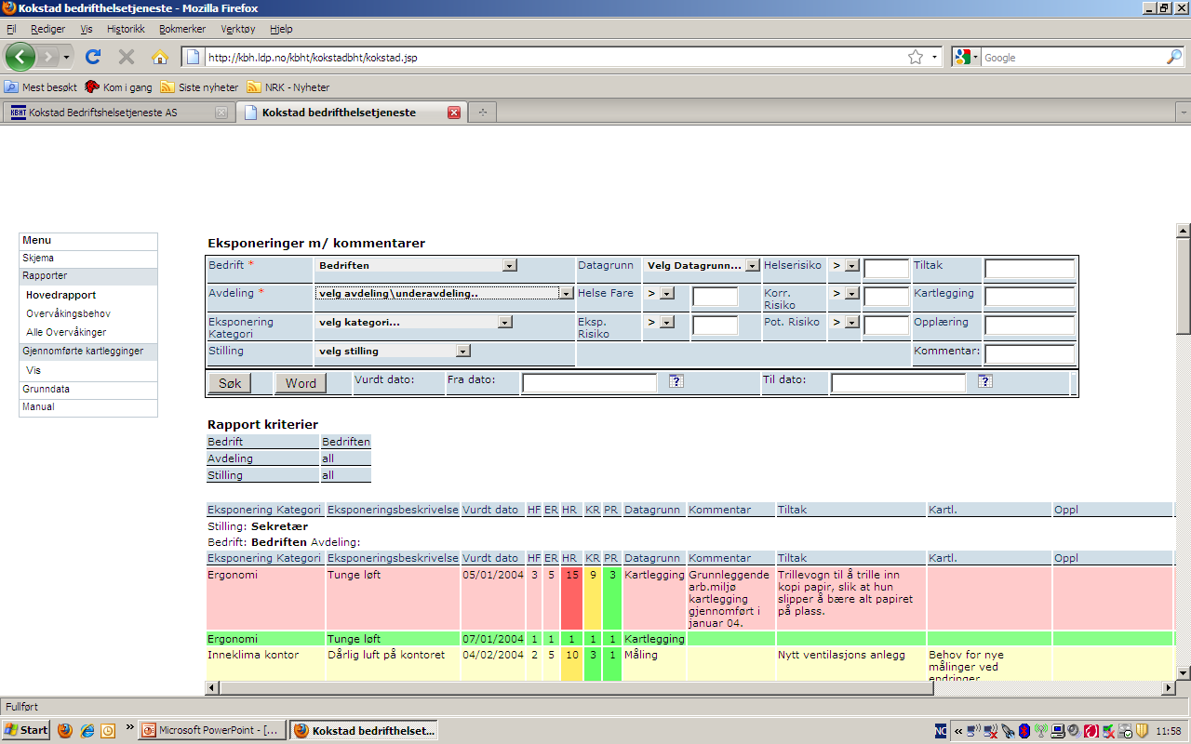The width and height of the screenshot is (1191, 744).
Task: Open the Fil menu
Action: (x=11, y=29)
